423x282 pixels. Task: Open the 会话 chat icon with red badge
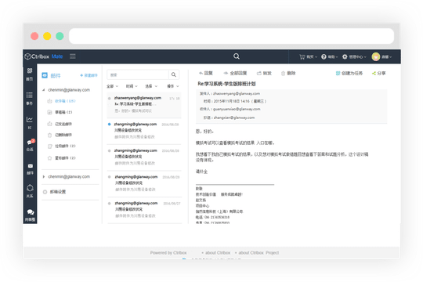[x=31, y=143]
